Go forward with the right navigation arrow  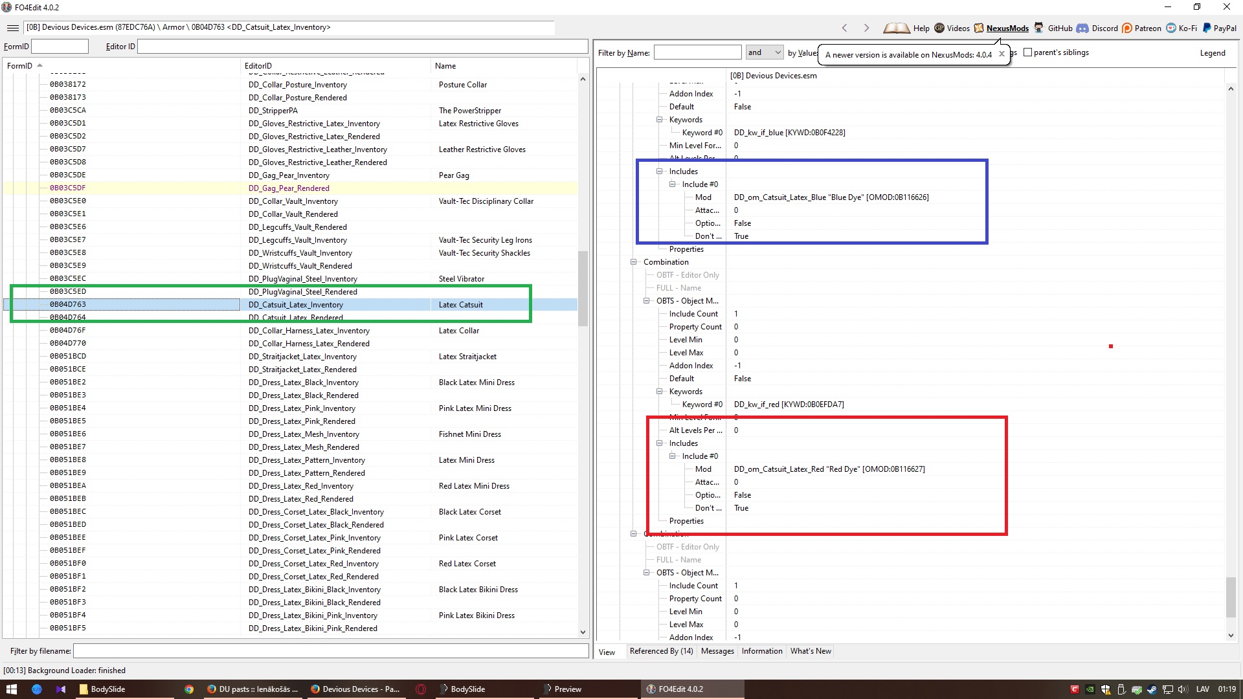(x=866, y=28)
